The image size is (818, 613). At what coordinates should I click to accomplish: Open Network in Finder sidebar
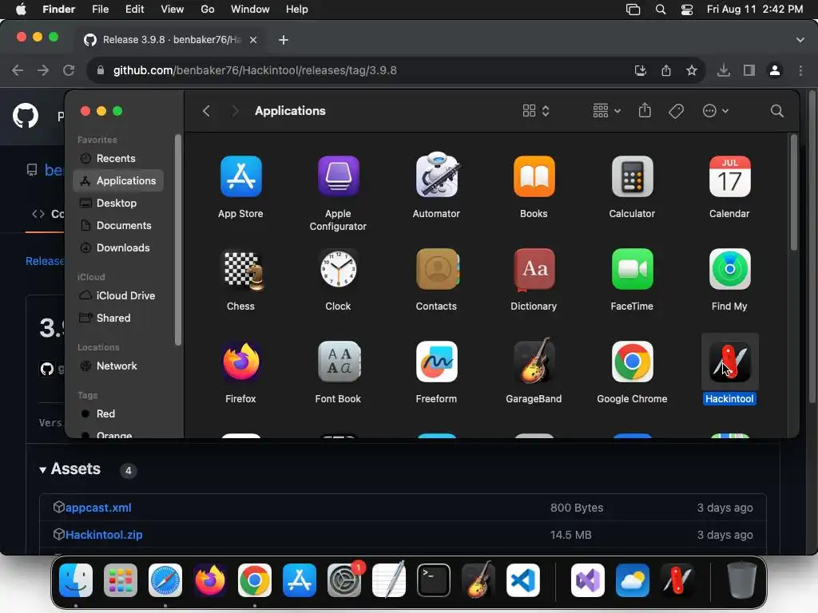click(x=118, y=366)
